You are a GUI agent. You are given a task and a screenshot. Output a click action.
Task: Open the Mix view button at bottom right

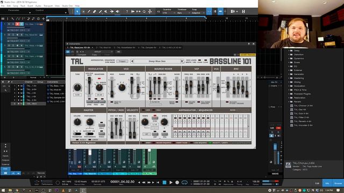tap(327, 183)
